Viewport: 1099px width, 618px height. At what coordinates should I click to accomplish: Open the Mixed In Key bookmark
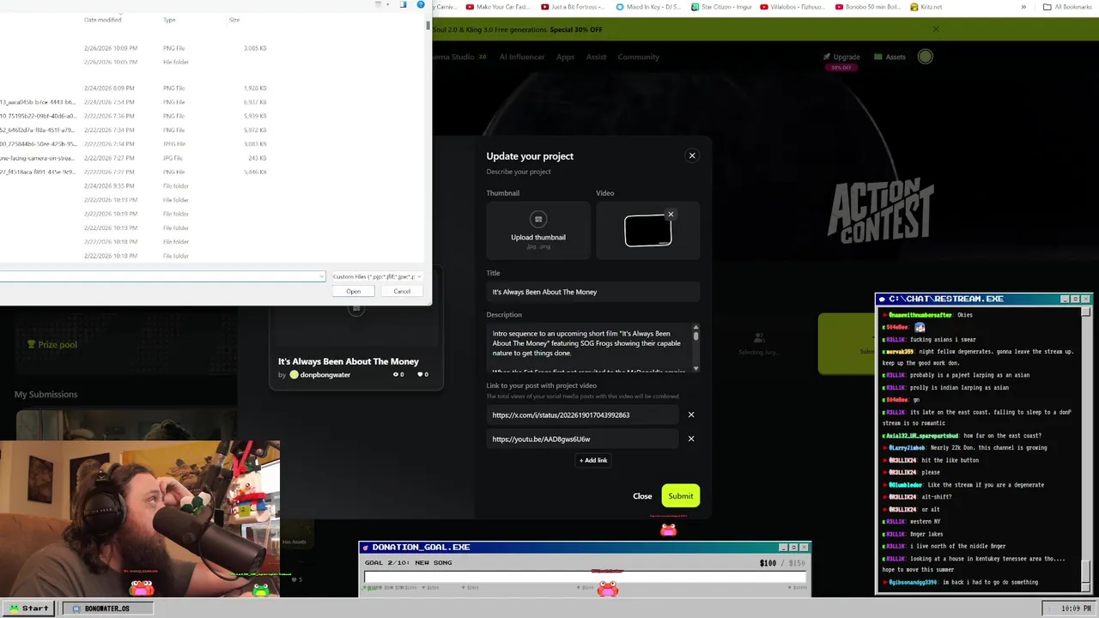pyautogui.click(x=648, y=7)
